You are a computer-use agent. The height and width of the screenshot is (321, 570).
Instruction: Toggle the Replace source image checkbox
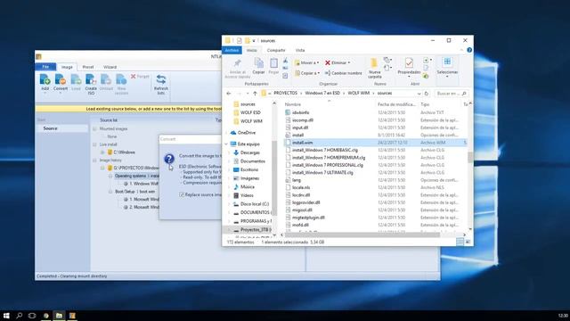tap(182, 194)
